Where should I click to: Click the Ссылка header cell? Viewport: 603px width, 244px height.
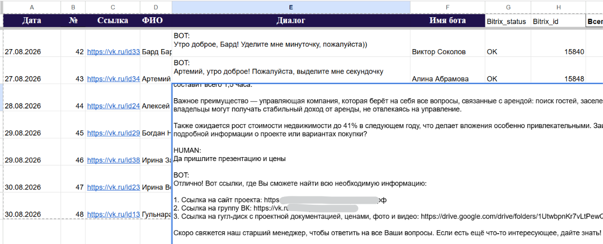[113, 21]
